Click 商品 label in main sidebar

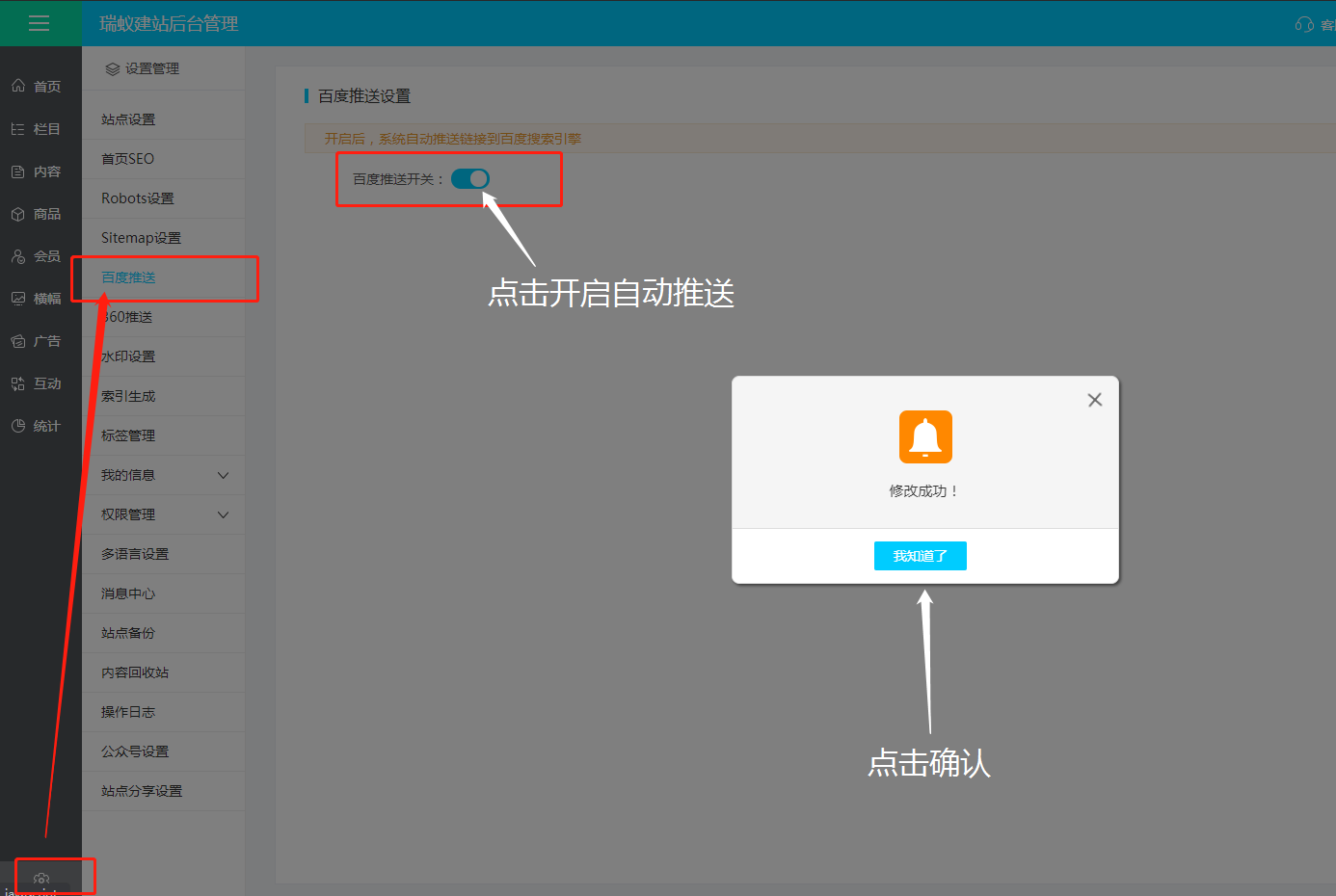47,214
